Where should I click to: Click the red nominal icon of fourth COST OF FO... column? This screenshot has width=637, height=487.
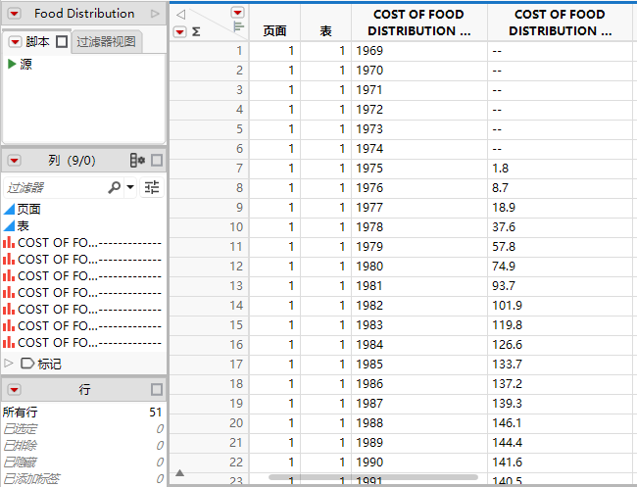(x=9, y=292)
